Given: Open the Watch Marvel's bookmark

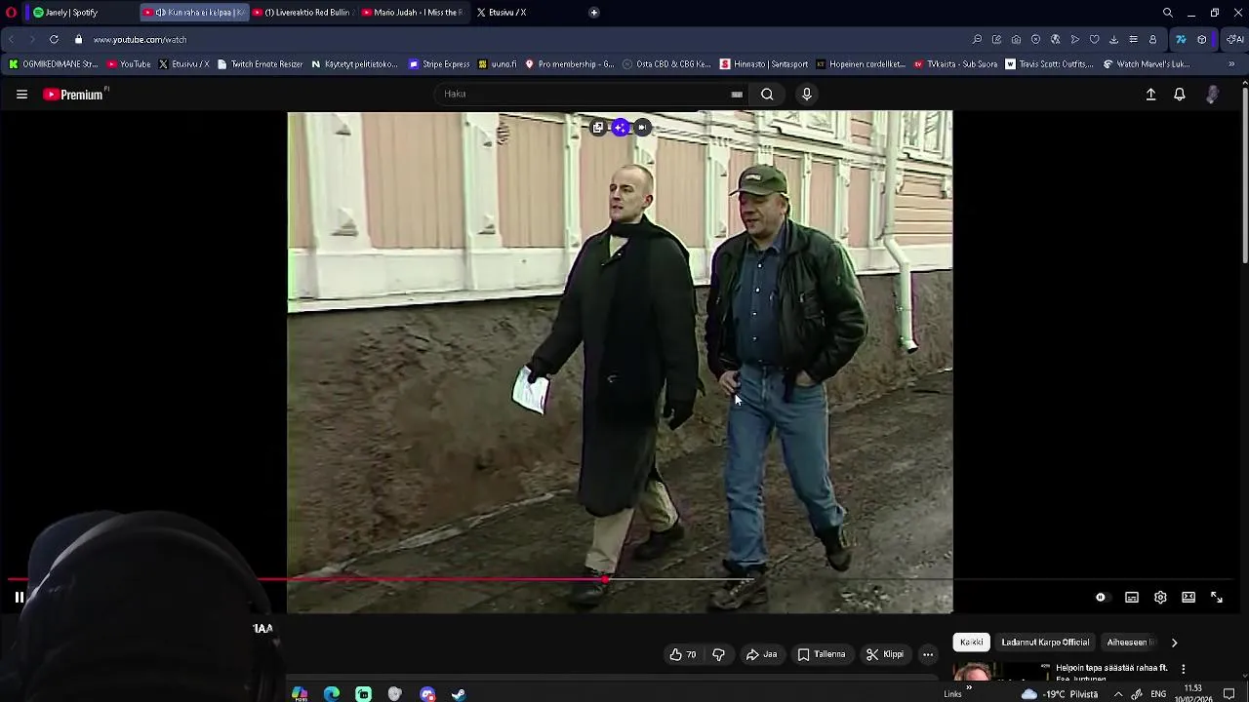Looking at the screenshot, I should (1147, 64).
